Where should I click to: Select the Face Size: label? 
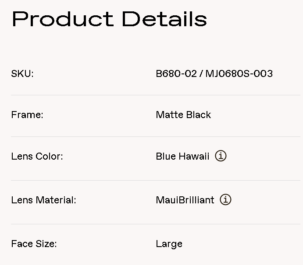tap(34, 244)
